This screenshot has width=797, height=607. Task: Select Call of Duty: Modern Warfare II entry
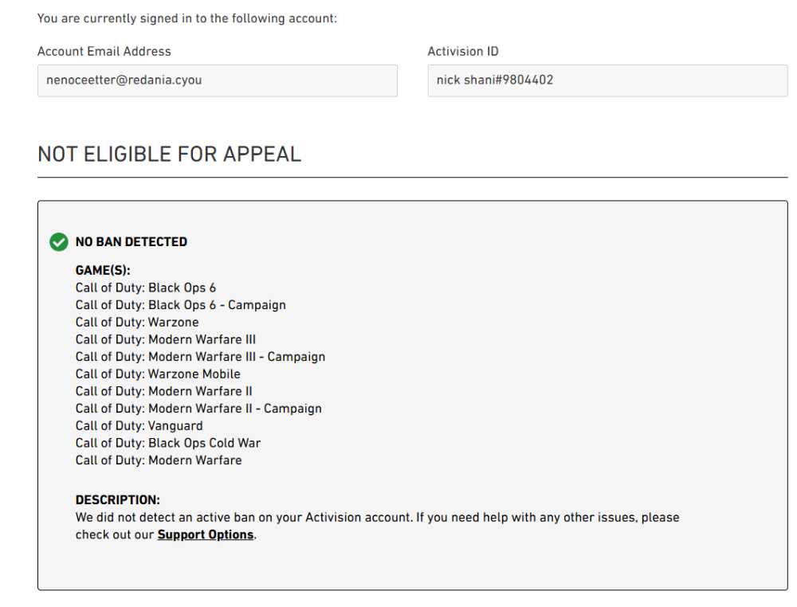click(x=163, y=391)
